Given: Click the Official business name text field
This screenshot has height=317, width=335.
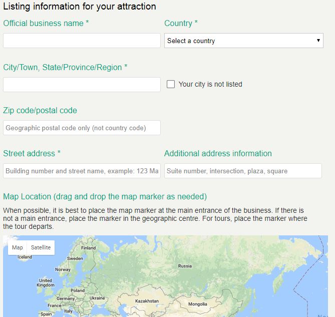Looking at the screenshot, I should (82, 41).
